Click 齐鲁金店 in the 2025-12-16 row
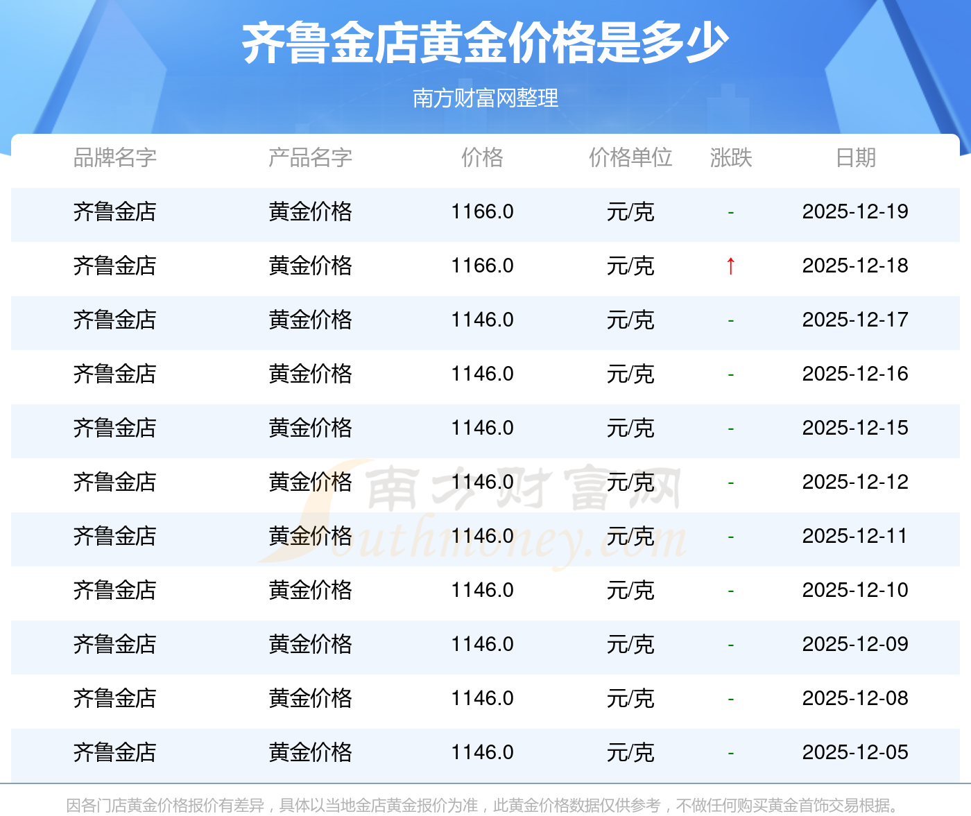The width and height of the screenshot is (971, 816). [115, 374]
